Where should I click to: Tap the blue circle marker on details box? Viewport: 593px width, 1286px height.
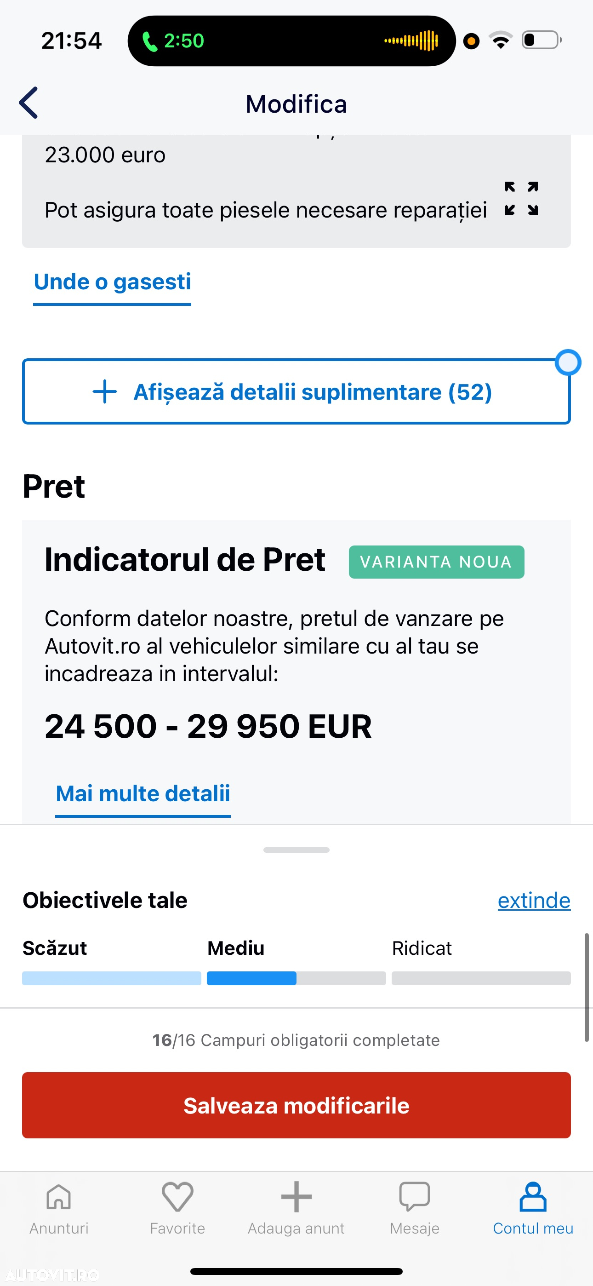click(x=568, y=362)
